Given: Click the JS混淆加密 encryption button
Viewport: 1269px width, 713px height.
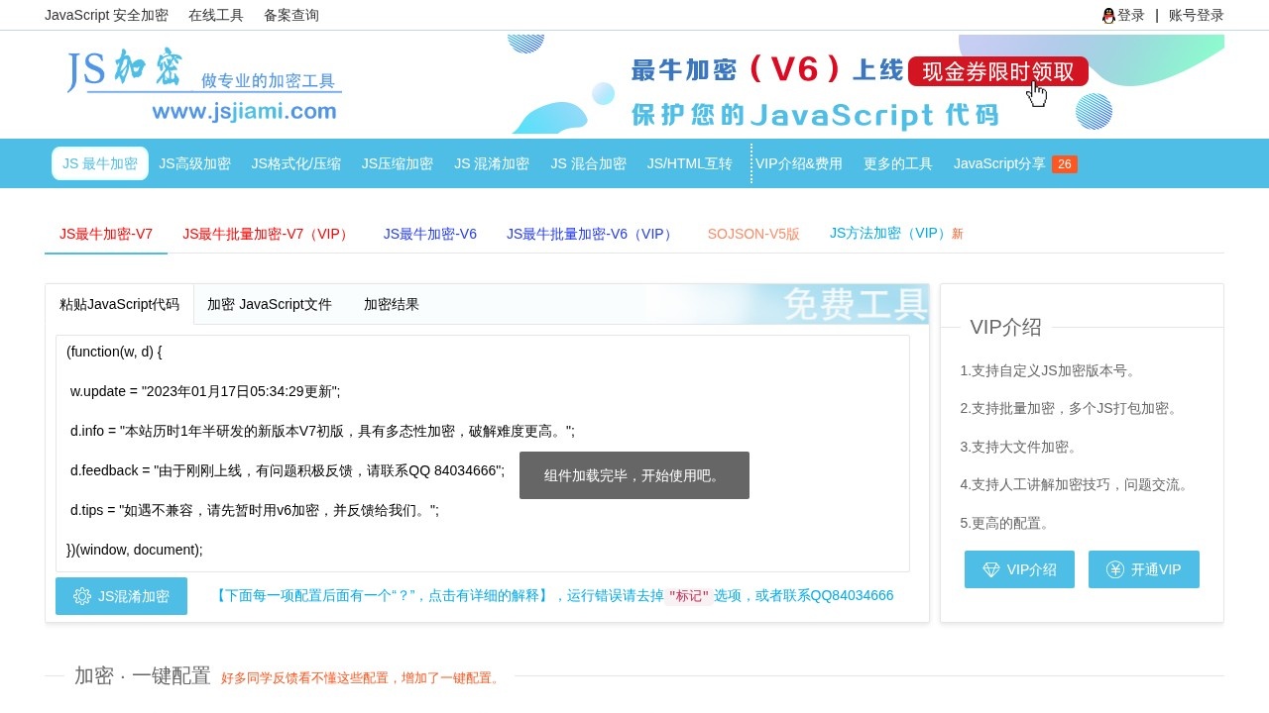Looking at the screenshot, I should pos(121,596).
